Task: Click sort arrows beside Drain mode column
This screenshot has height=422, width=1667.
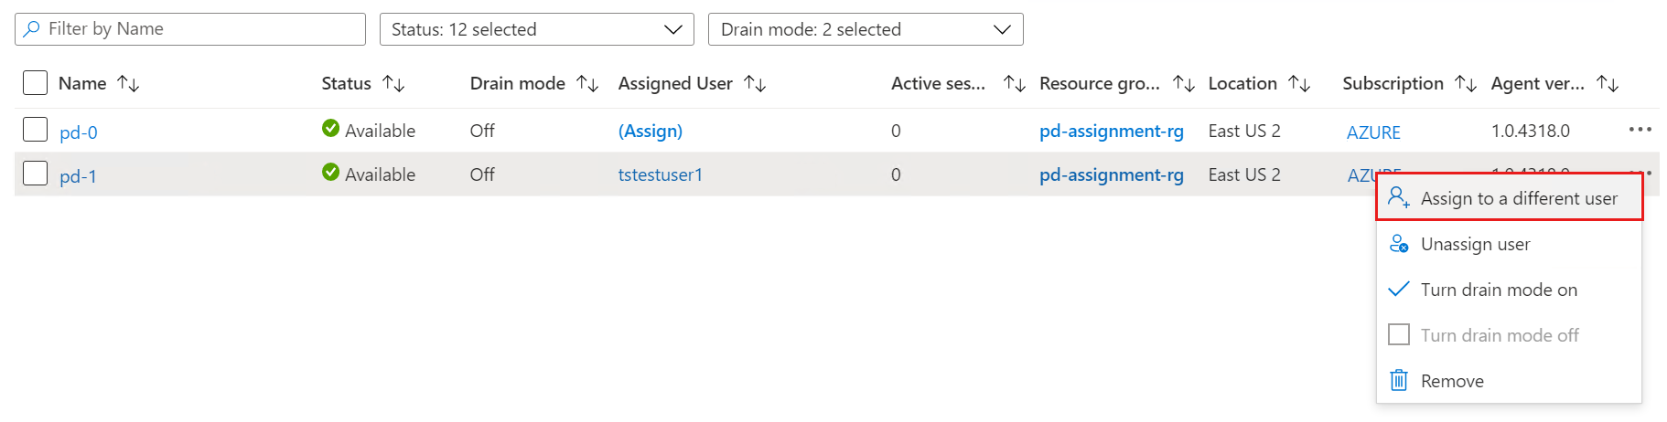Action: click(587, 84)
